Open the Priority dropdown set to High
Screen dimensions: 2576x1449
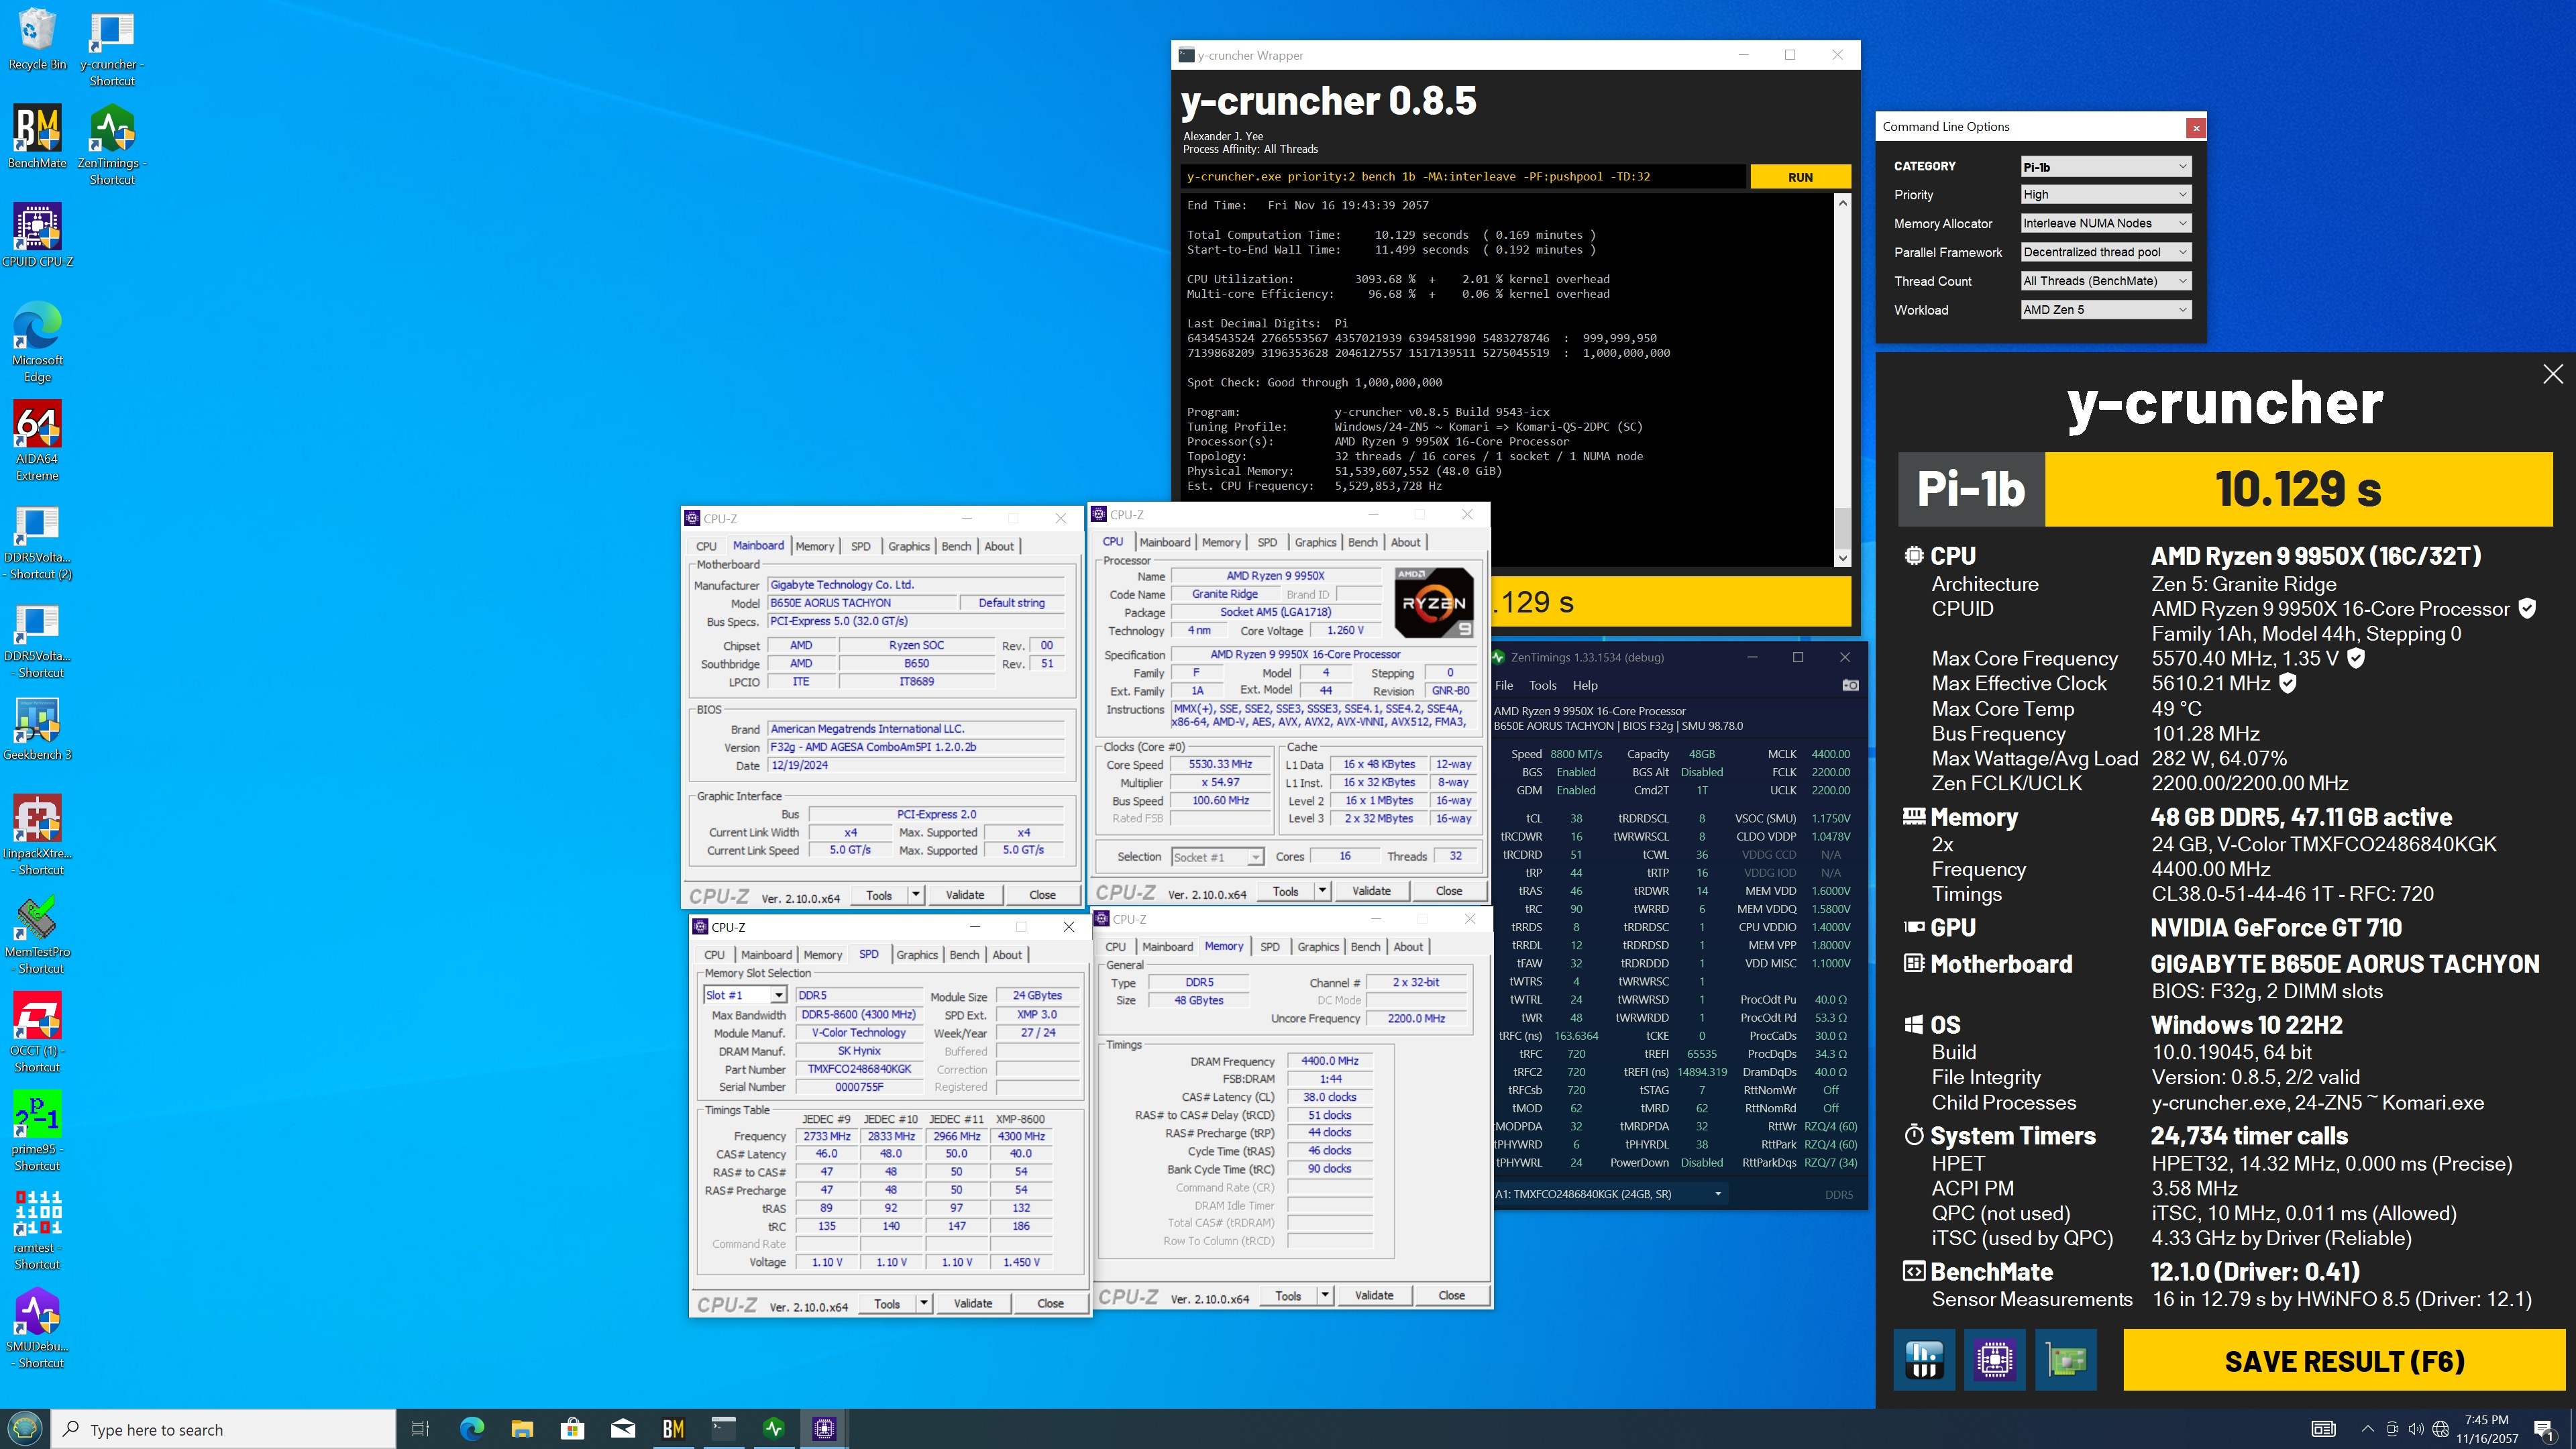2106,195
